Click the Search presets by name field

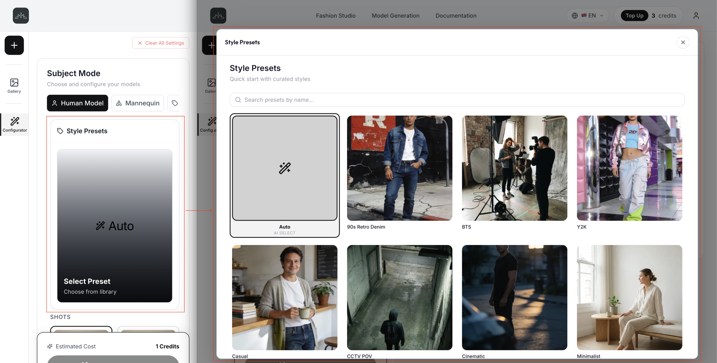[x=457, y=100]
